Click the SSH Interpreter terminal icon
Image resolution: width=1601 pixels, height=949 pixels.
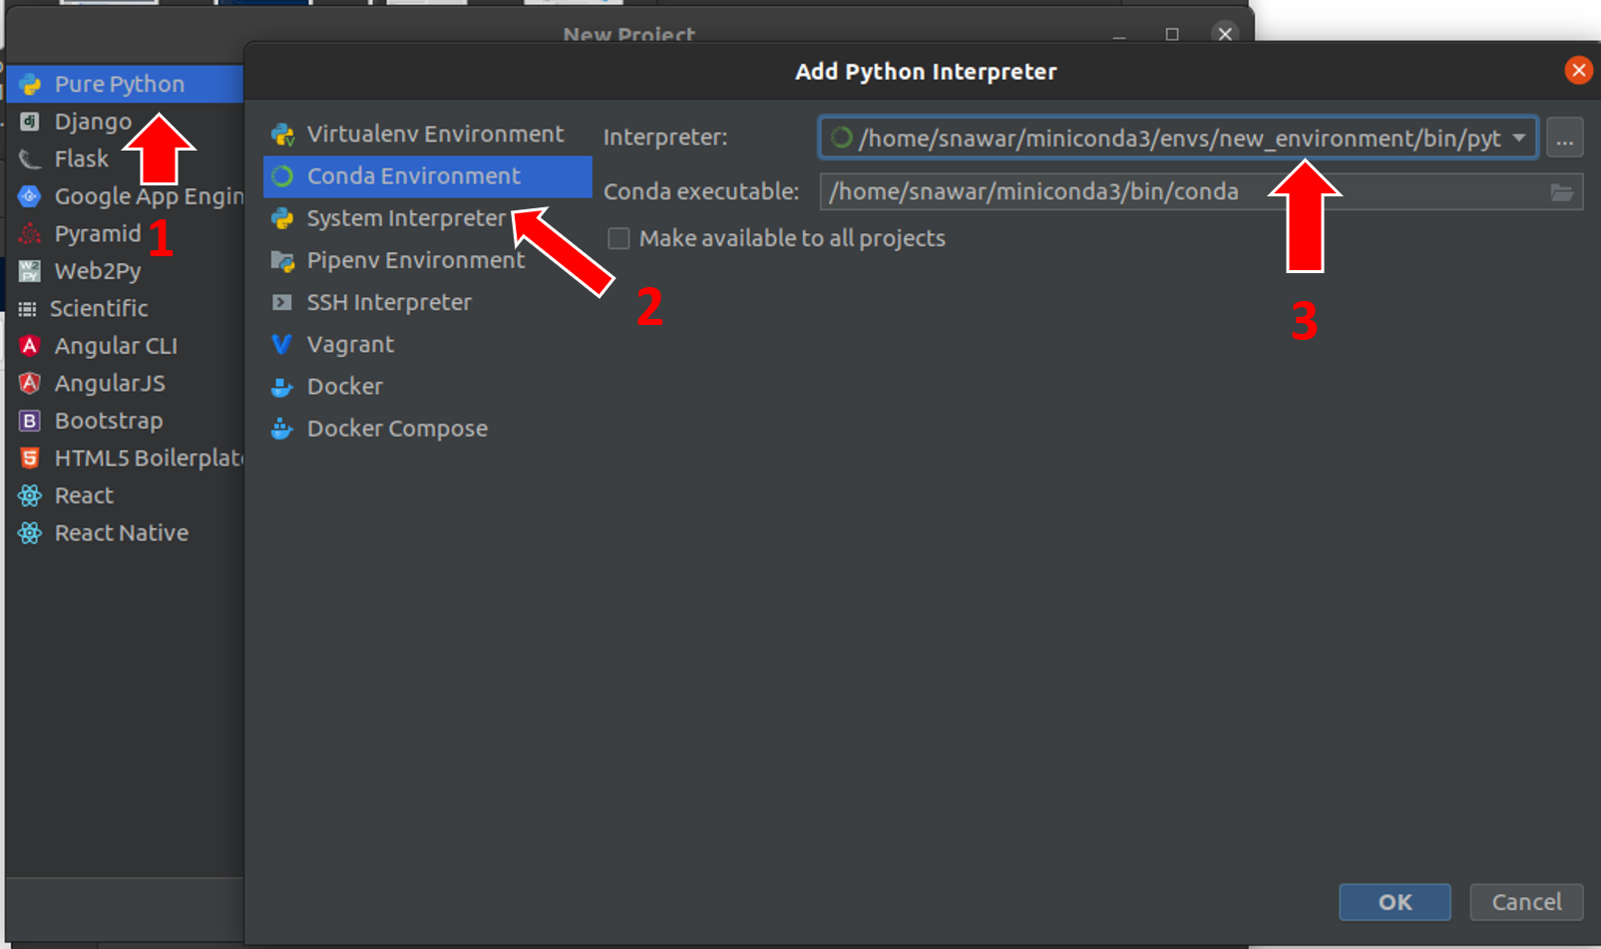(x=282, y=302)
